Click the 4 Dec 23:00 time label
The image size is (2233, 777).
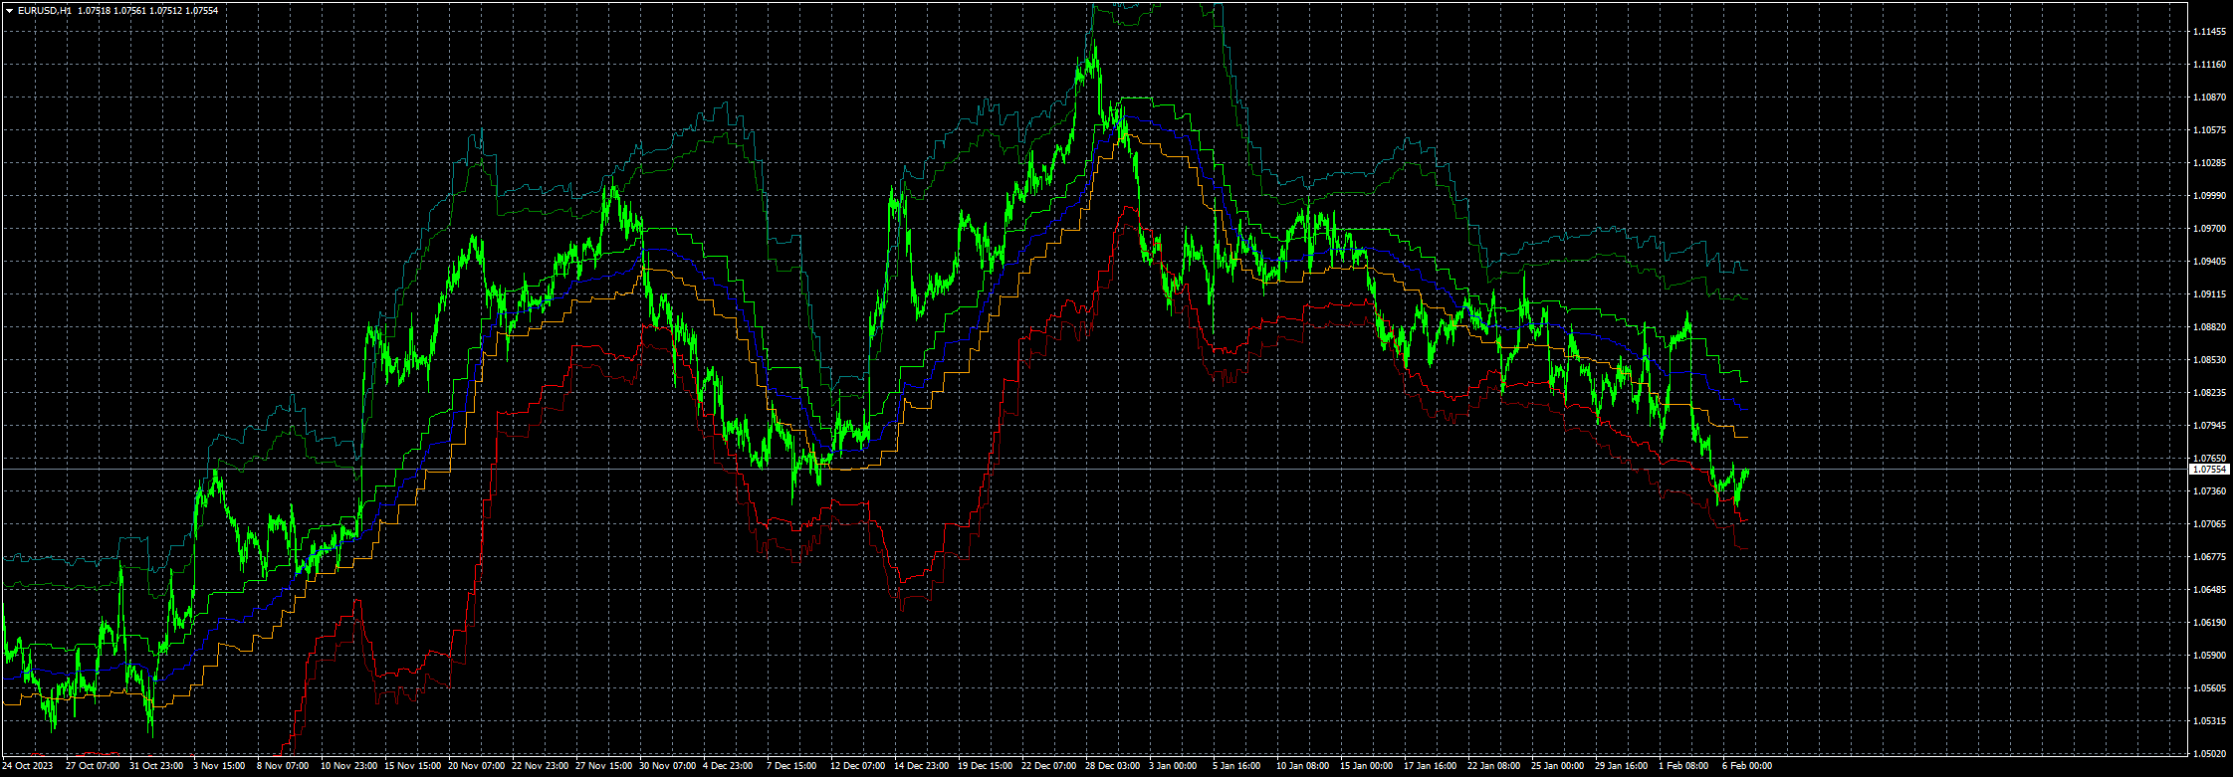tap(729, 767)
